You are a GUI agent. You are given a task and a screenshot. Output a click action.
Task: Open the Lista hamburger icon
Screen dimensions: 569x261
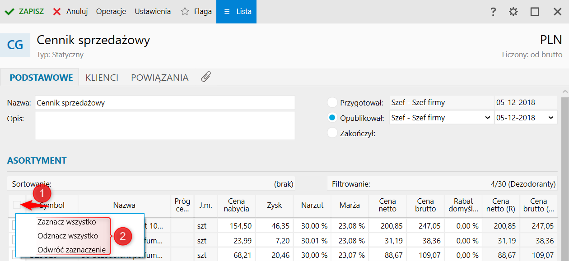pos(227,12)
